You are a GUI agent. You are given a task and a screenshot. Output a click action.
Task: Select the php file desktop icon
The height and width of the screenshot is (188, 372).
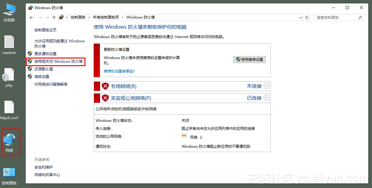[9, 78]
